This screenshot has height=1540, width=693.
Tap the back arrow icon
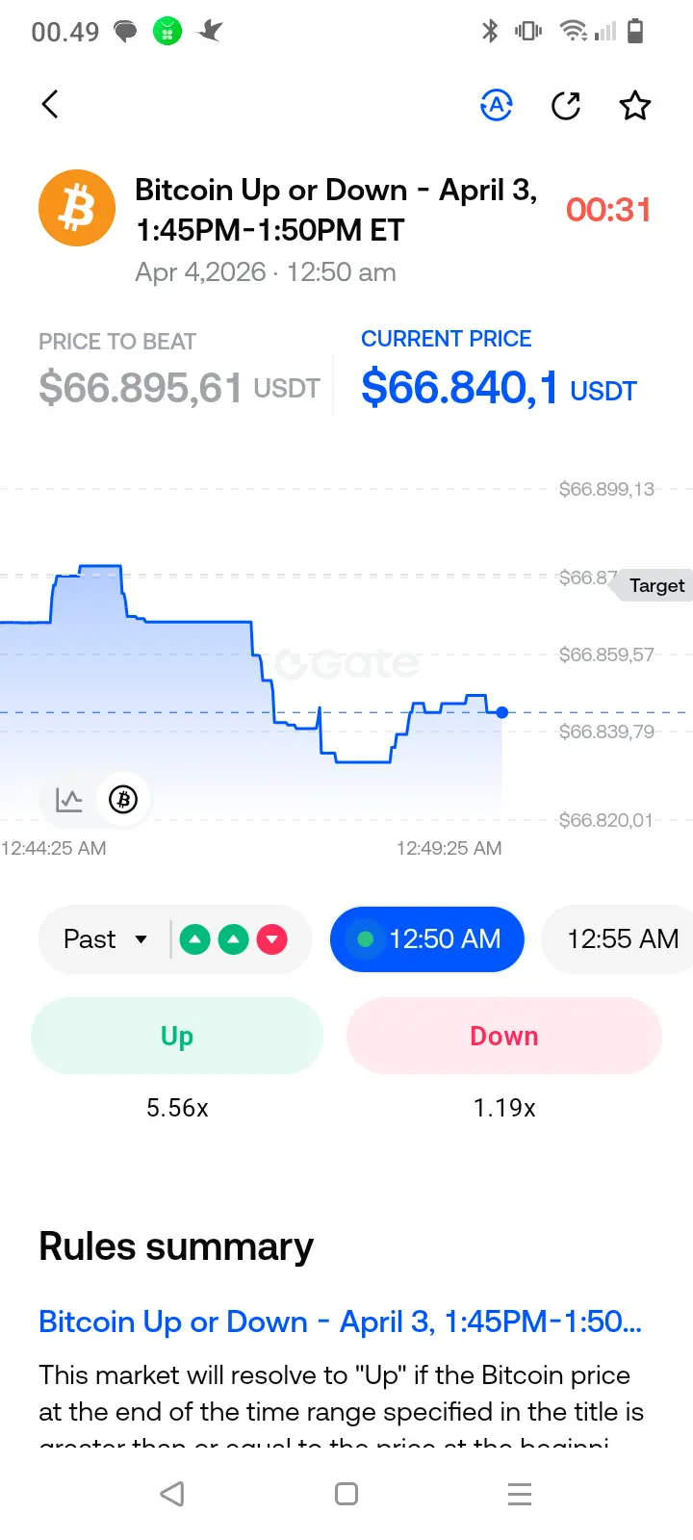coord(51,104)
